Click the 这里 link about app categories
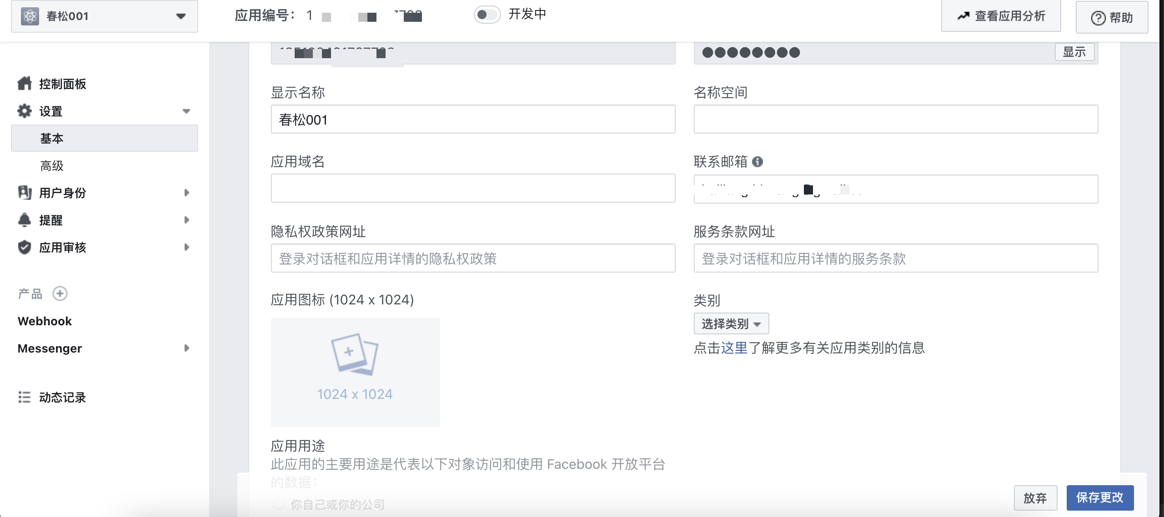The width and height of the screenshot is (1164, 517). pyautogui.click(x=734, y=348)
